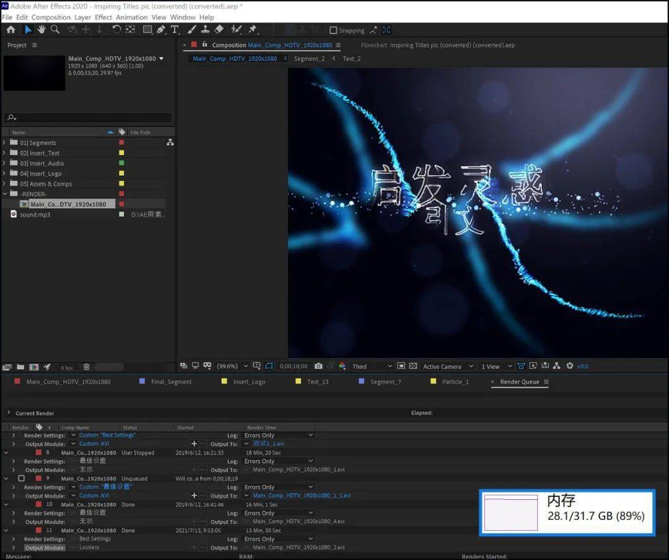Open the viewer magnification dropdown showing 99.6%

pos(232,366)
